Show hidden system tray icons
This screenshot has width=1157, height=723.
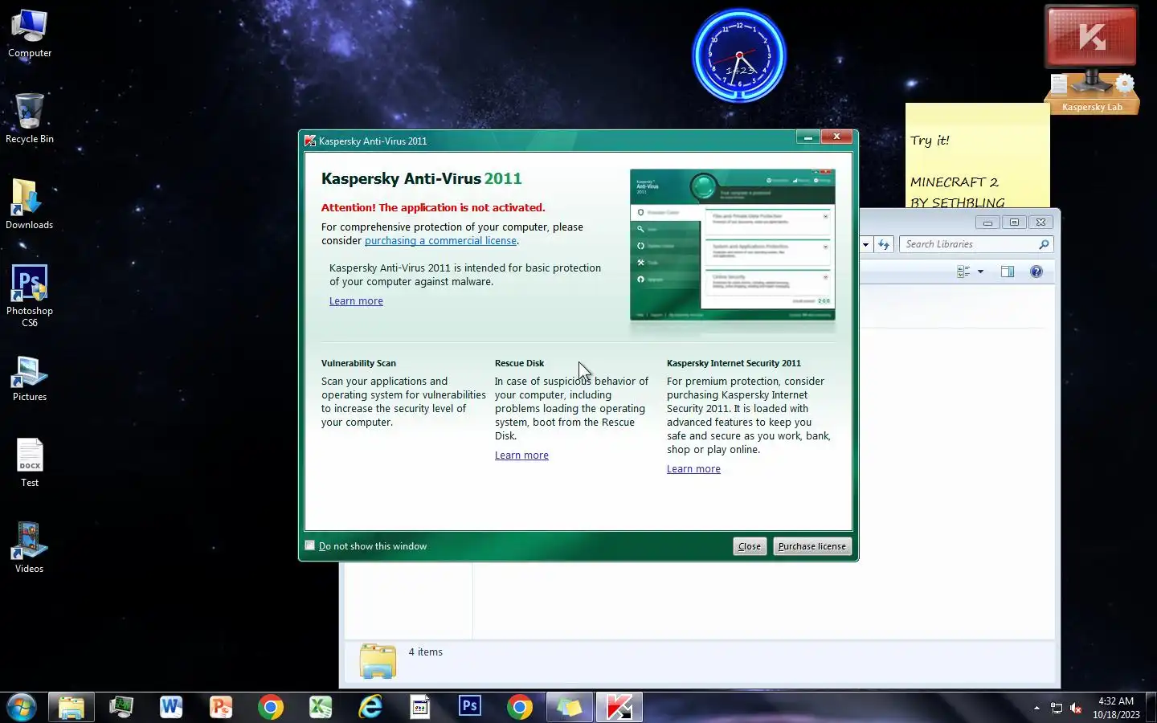1036,708
